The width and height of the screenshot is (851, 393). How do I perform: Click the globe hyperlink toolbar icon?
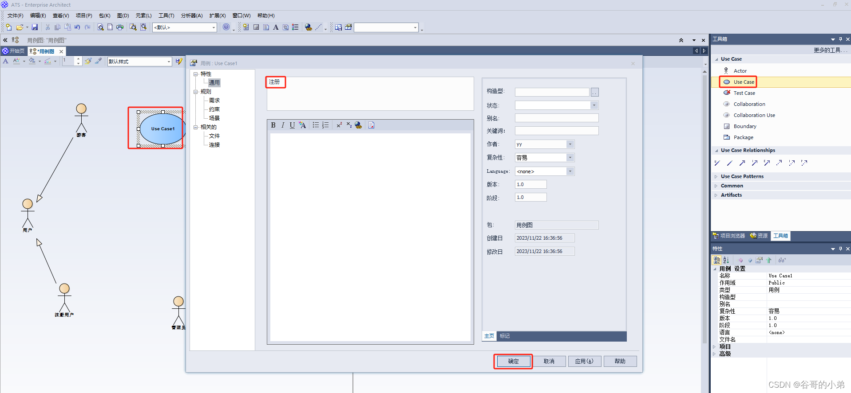tap(309, 27)
